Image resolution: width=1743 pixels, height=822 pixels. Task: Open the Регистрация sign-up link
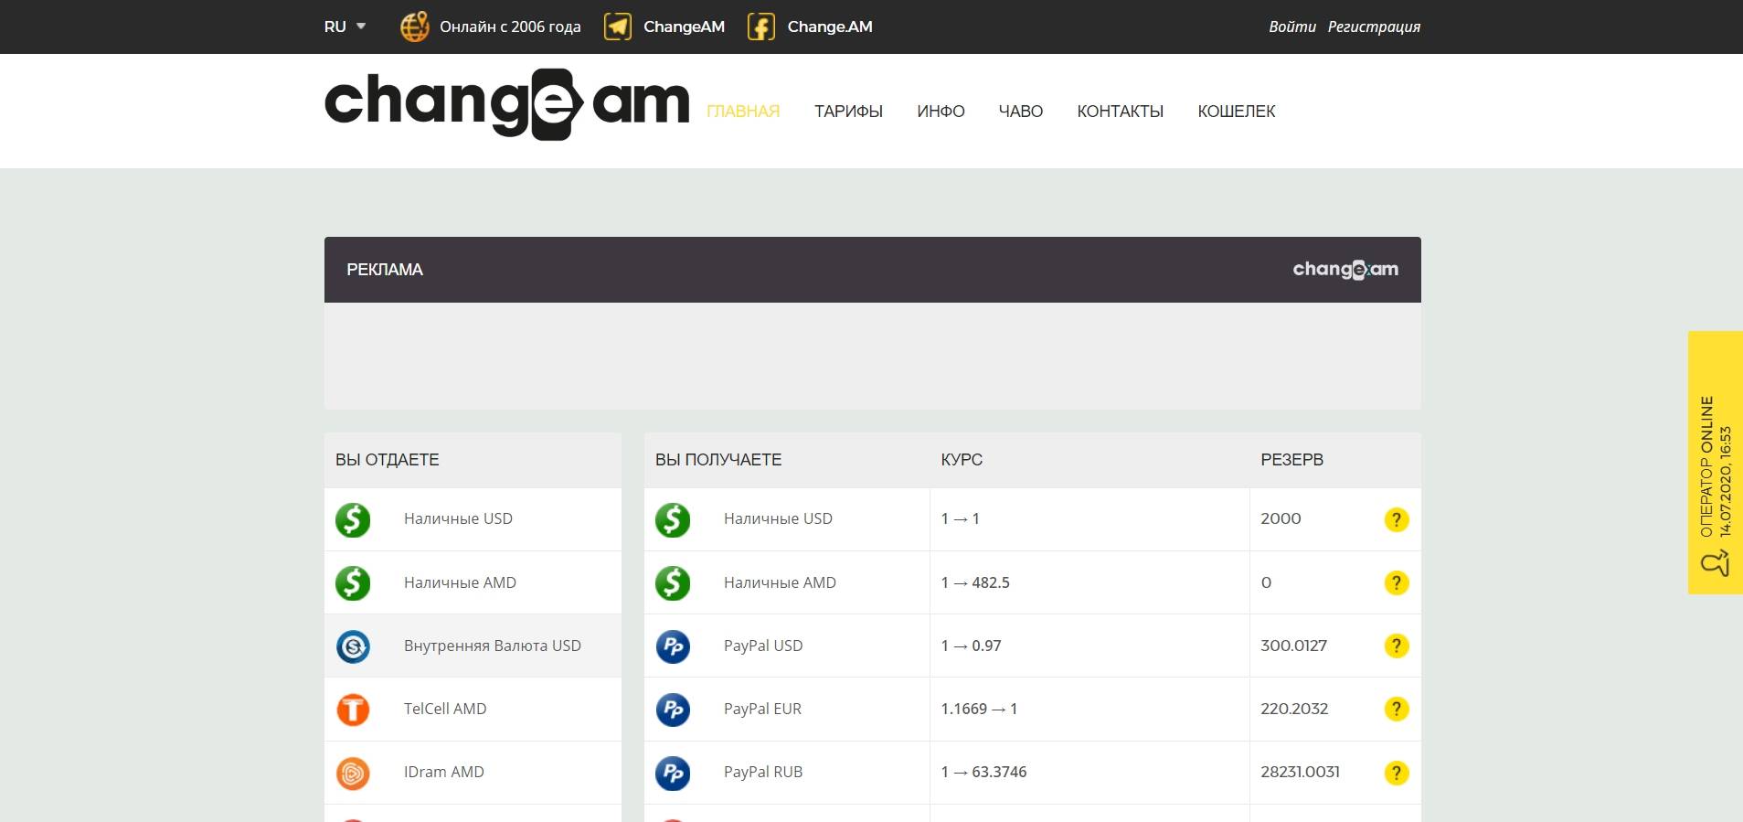click(1374, 27)
